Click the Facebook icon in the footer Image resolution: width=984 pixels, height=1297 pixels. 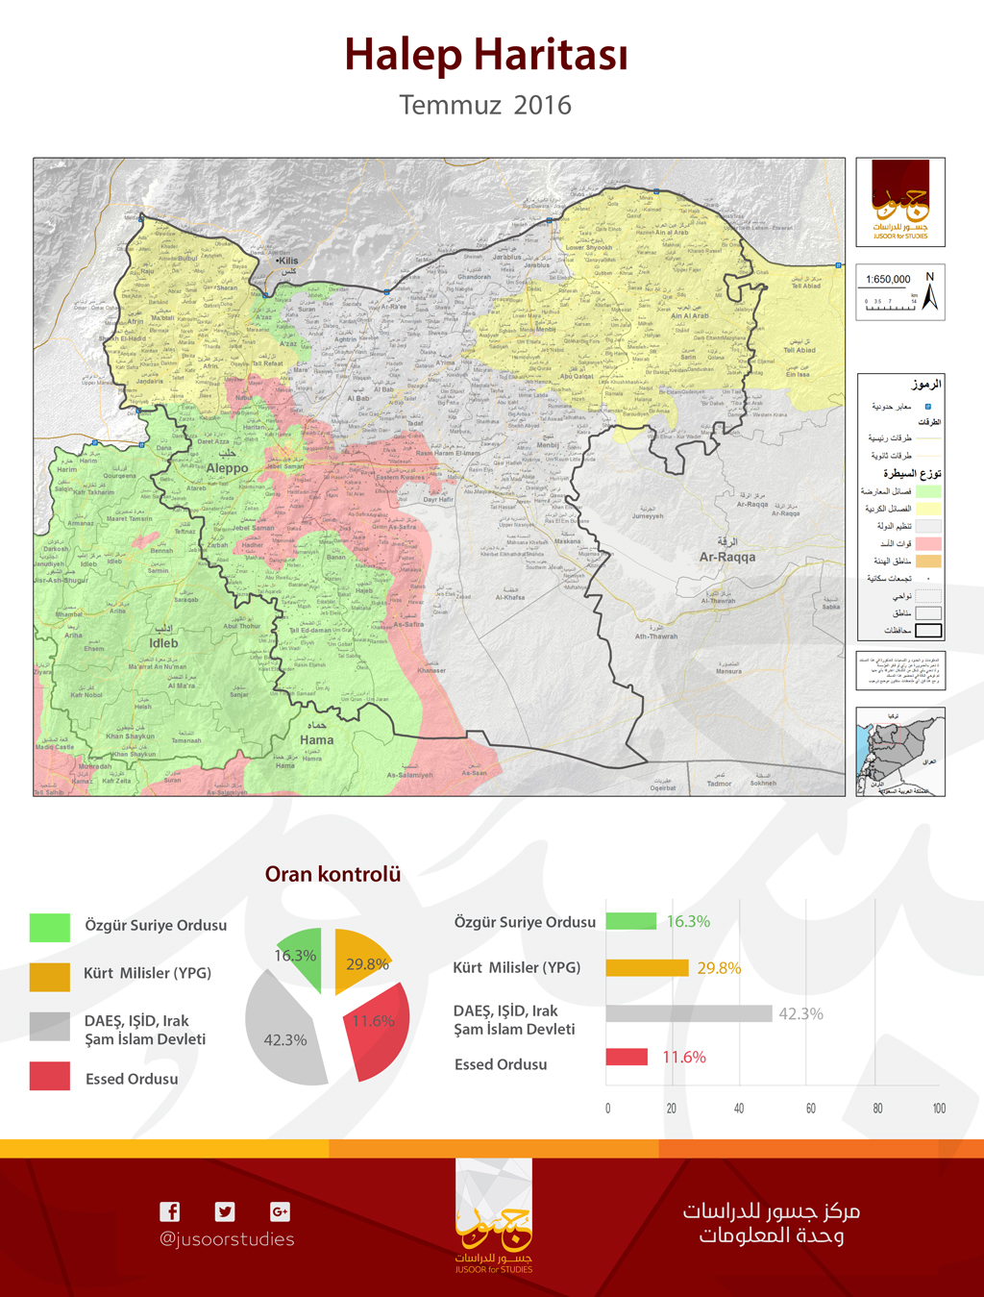(169, 1211)
